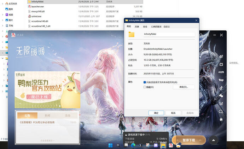Click the download speed 5.12MB/s text
The width and height of the screenshot is (244, 149).
[162, 139]
